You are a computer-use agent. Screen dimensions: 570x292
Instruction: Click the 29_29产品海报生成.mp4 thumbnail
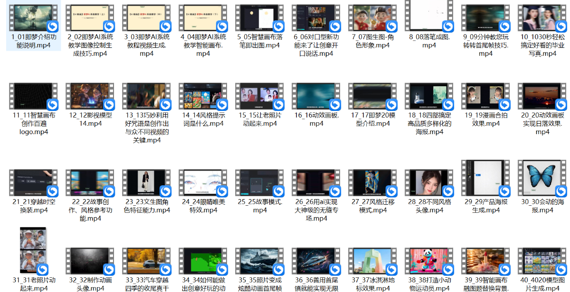[485, 178]
